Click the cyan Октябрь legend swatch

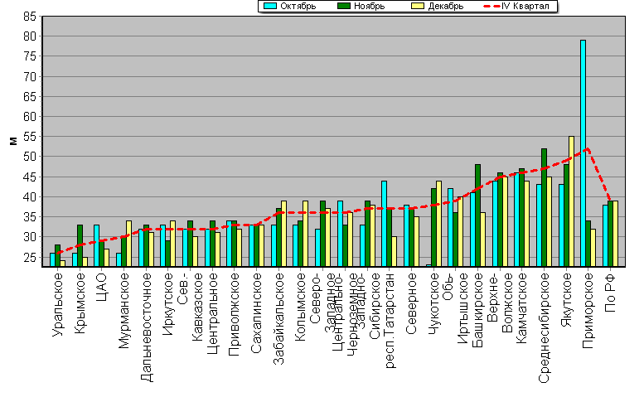(270, 6)
